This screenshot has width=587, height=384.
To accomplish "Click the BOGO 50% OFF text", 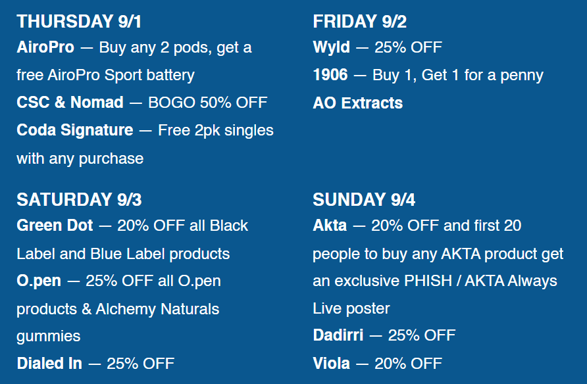I will coord(208,103).
